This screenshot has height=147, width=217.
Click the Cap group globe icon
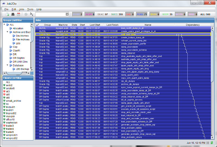pyautogui.click(x=11, y=47)
